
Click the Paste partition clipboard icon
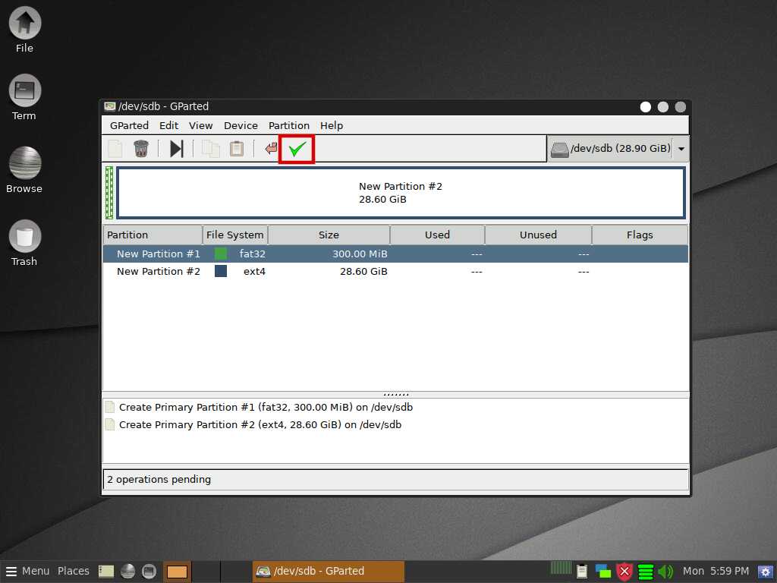(237, 149)
